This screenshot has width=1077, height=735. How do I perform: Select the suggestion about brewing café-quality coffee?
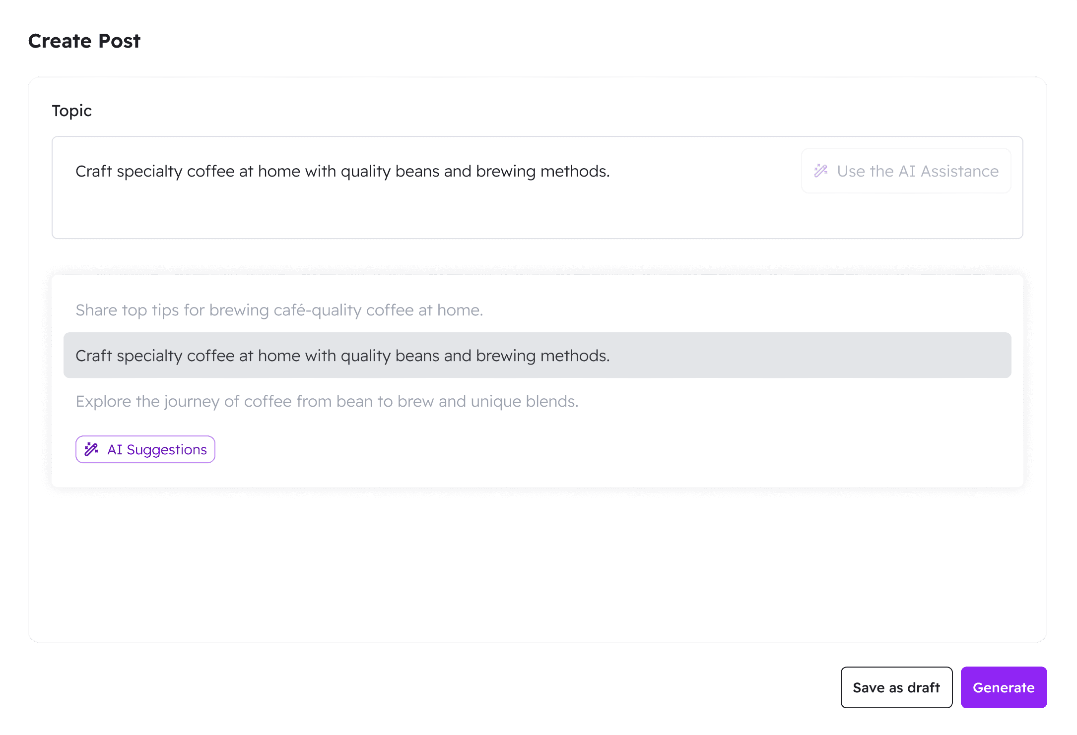pos(279,310)
